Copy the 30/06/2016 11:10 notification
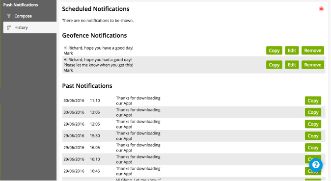 pyautogui.click(x=313, y=101)
